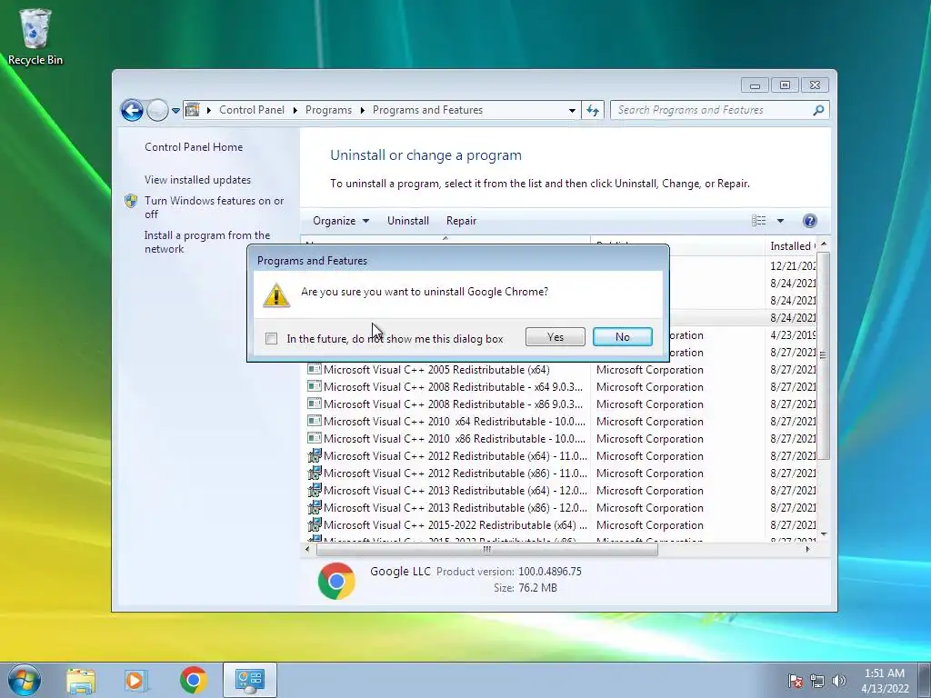
Task: Select Visual C++ 2013 Redistributable (x86) row
Action: [561, 507]
